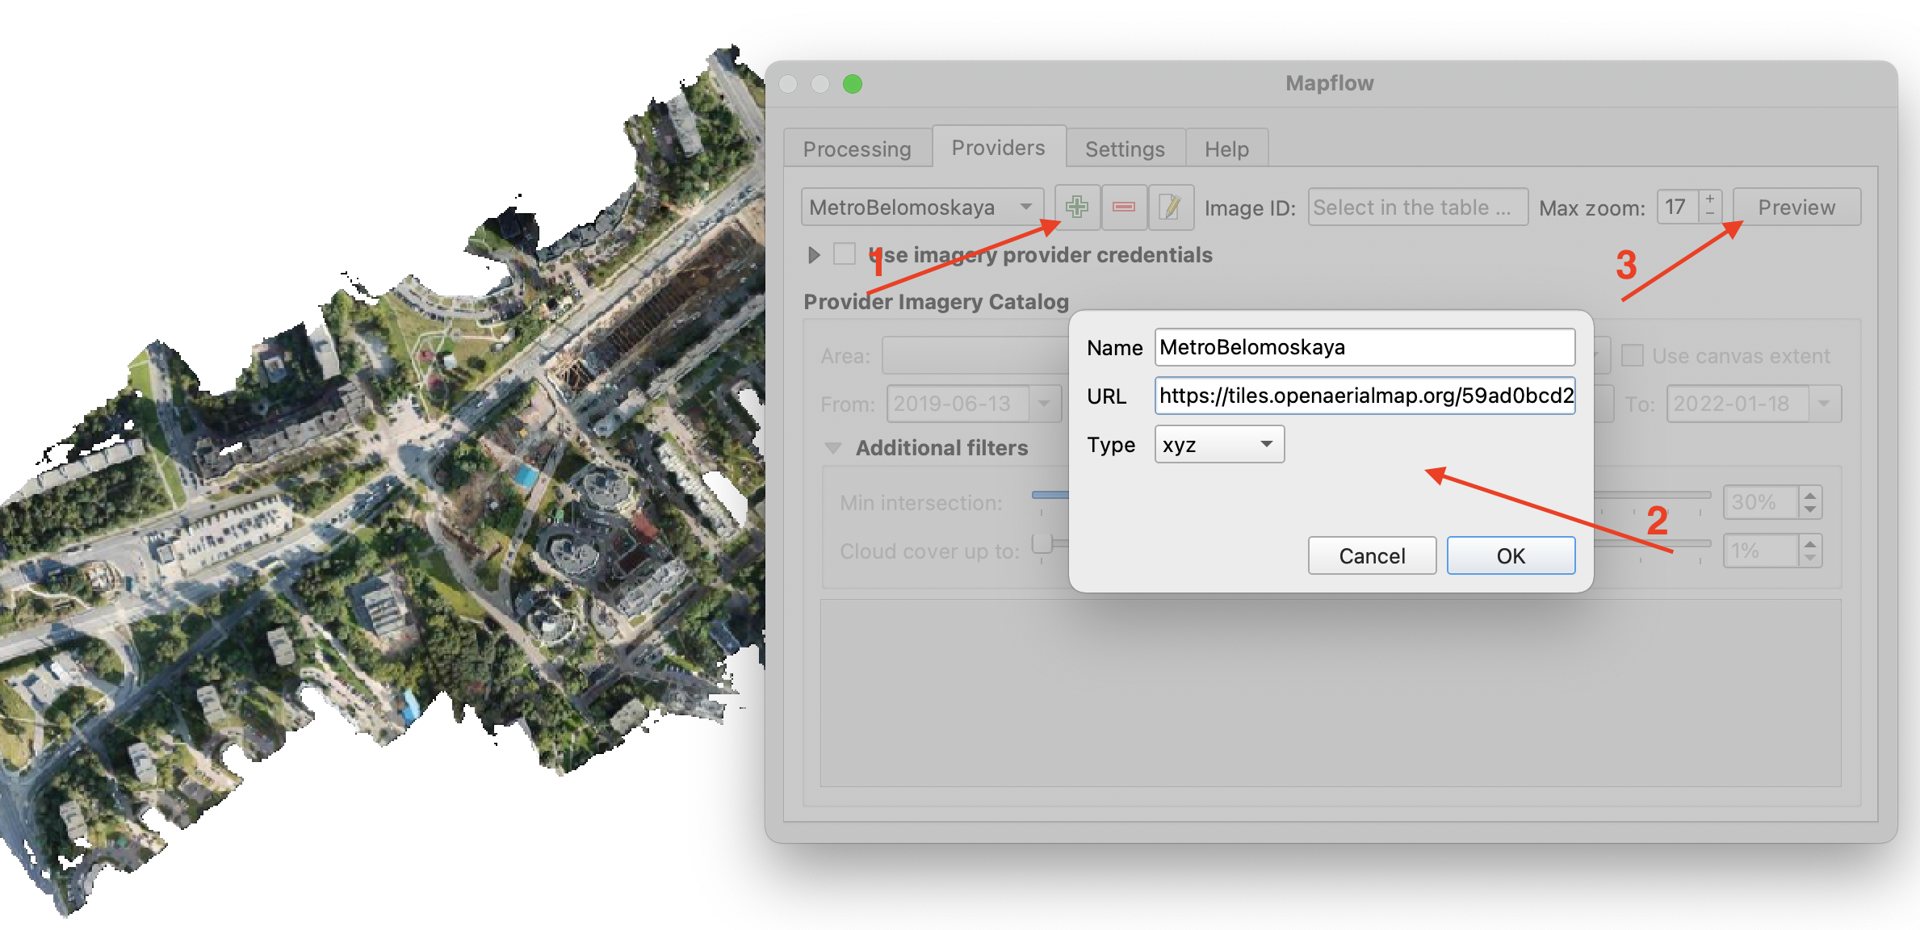Switch to the Processing tab

pos(857,149)
